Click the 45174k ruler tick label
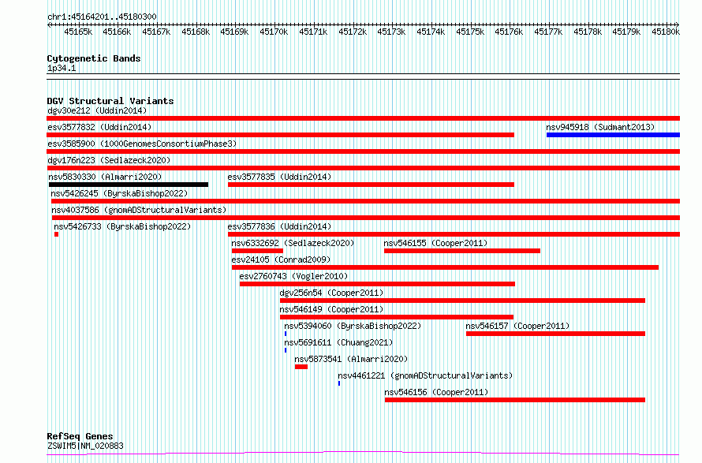This screenshot has height=463, width=702. pyautogui.click(x=431, y=32)
